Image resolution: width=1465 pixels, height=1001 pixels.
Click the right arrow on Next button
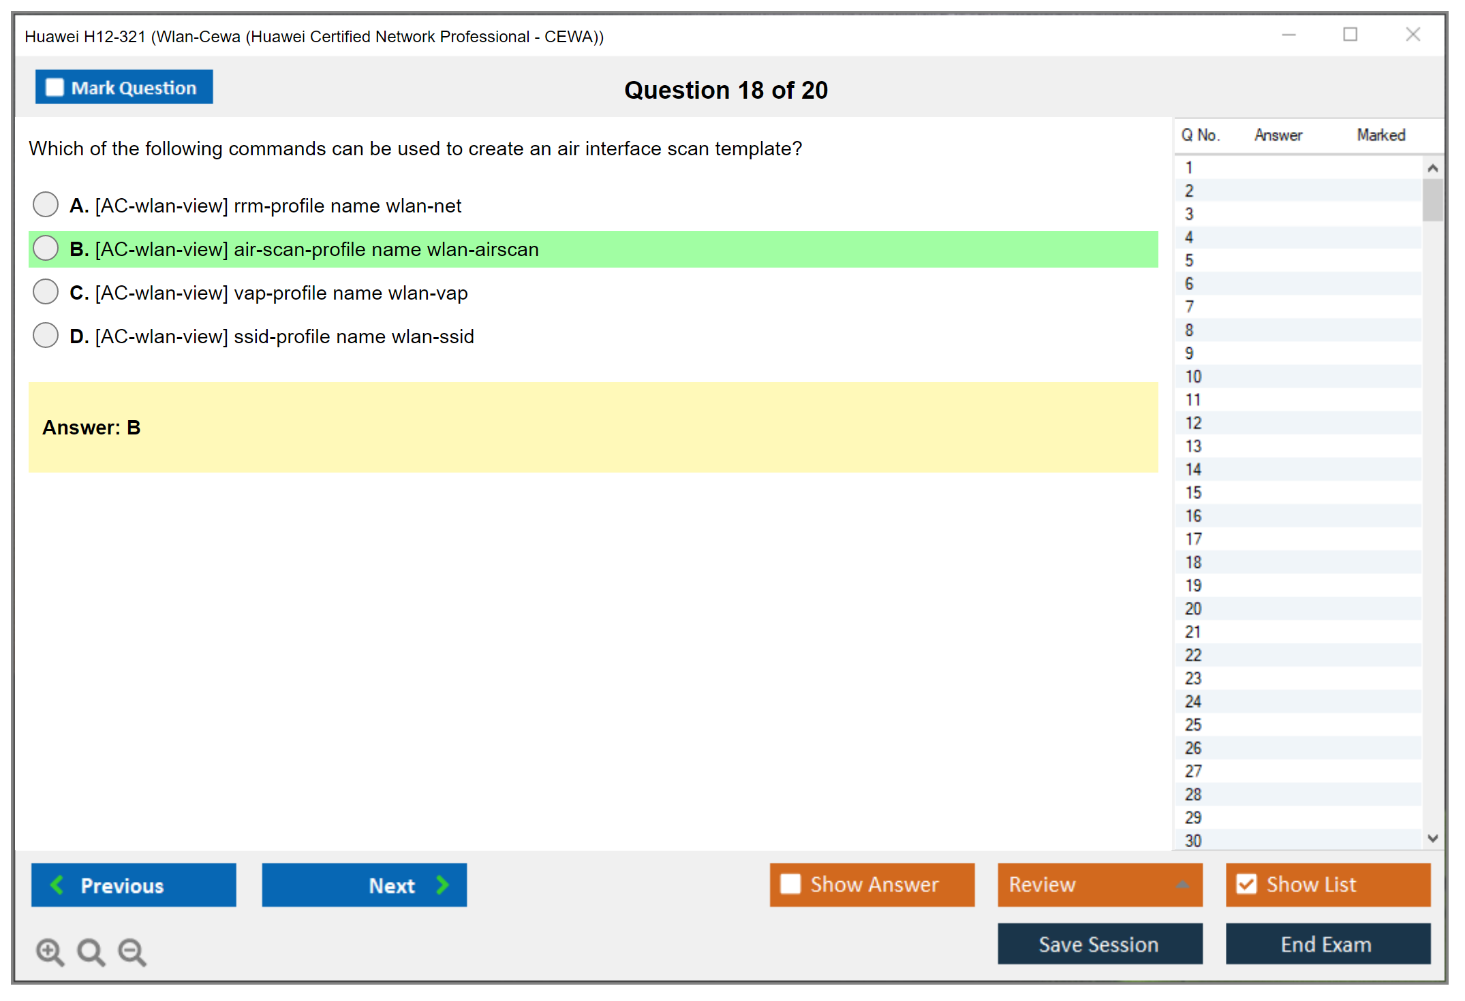442,885
